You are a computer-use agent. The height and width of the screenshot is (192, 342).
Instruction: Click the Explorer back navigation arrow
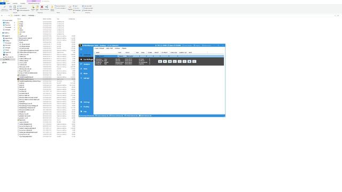[x=2, y=15]
